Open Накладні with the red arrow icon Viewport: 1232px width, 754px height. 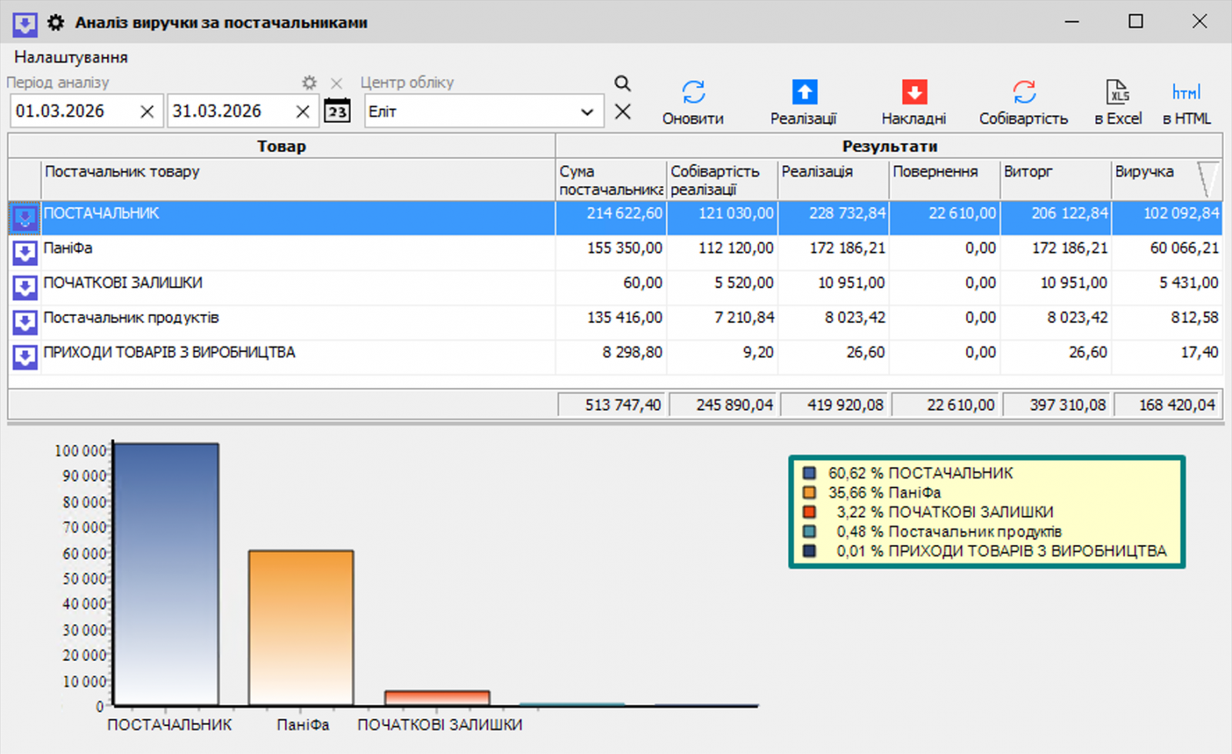coord(914,92)
